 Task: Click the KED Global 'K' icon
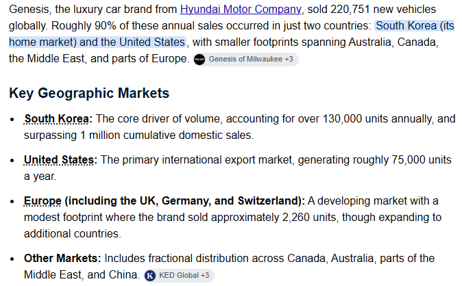[x=150, y=276]
